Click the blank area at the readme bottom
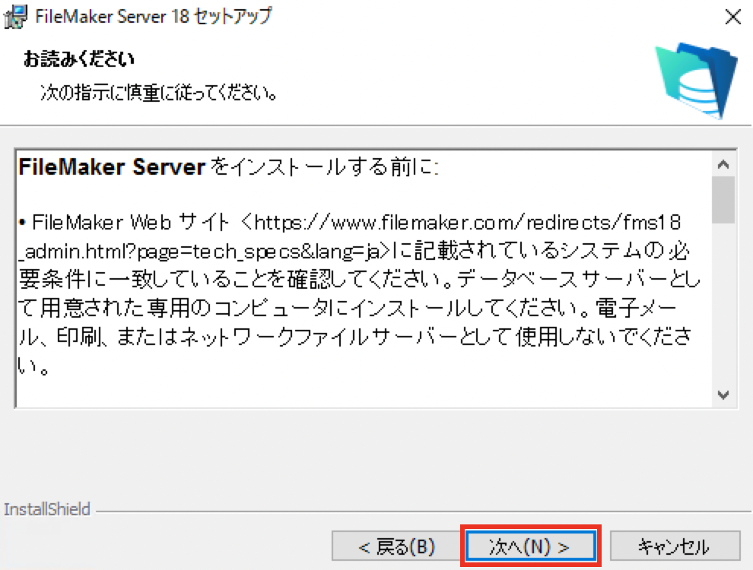 click(x=364, y=390)
